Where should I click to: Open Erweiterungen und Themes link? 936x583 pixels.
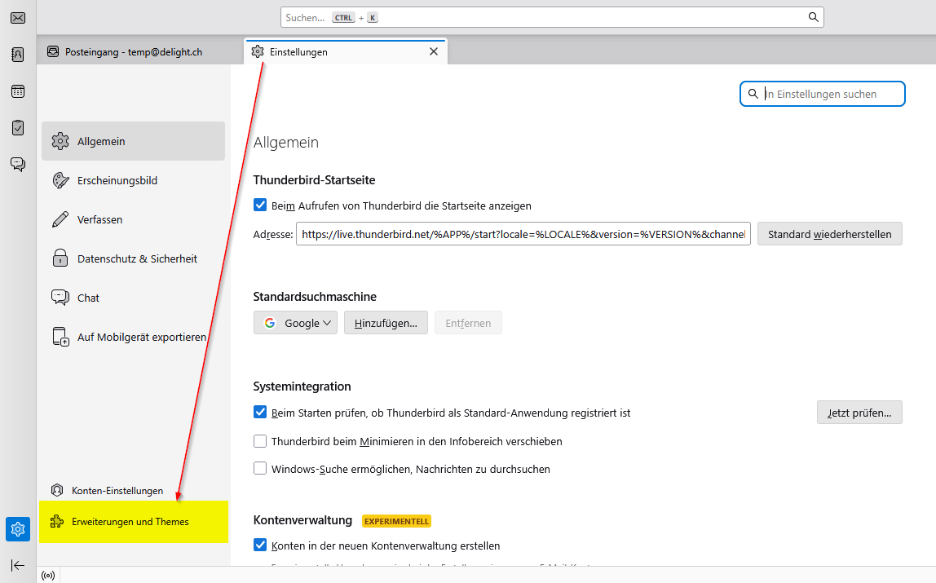[x=130, y=521]
